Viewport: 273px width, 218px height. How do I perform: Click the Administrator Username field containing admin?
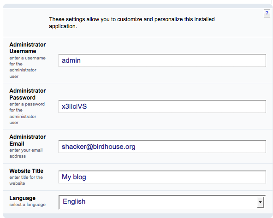(162, 60)
